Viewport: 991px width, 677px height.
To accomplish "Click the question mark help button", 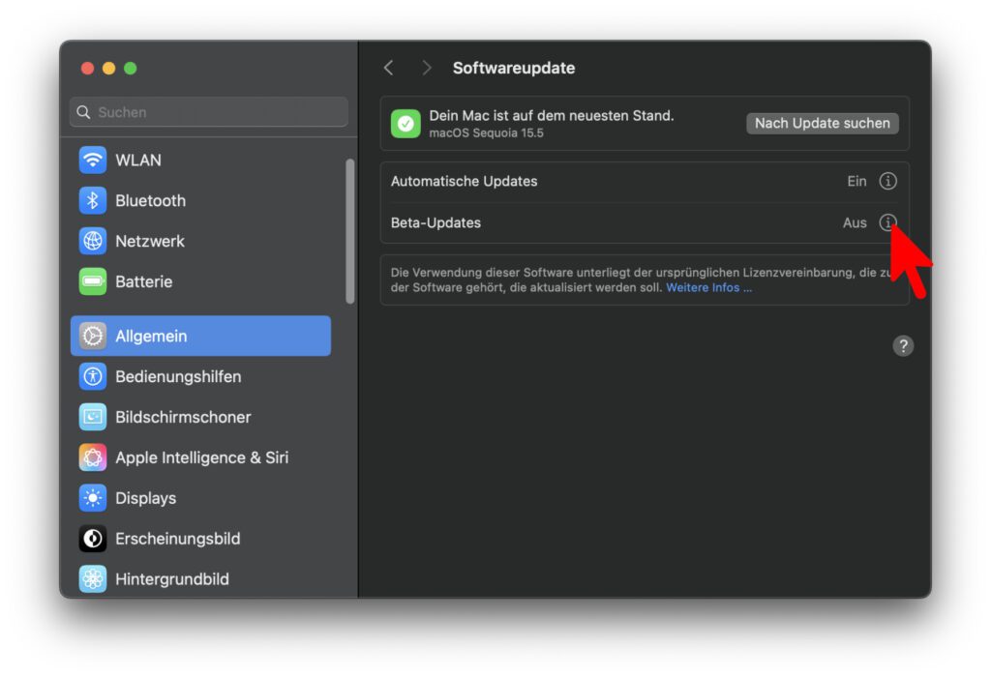I will coord(903,346).
